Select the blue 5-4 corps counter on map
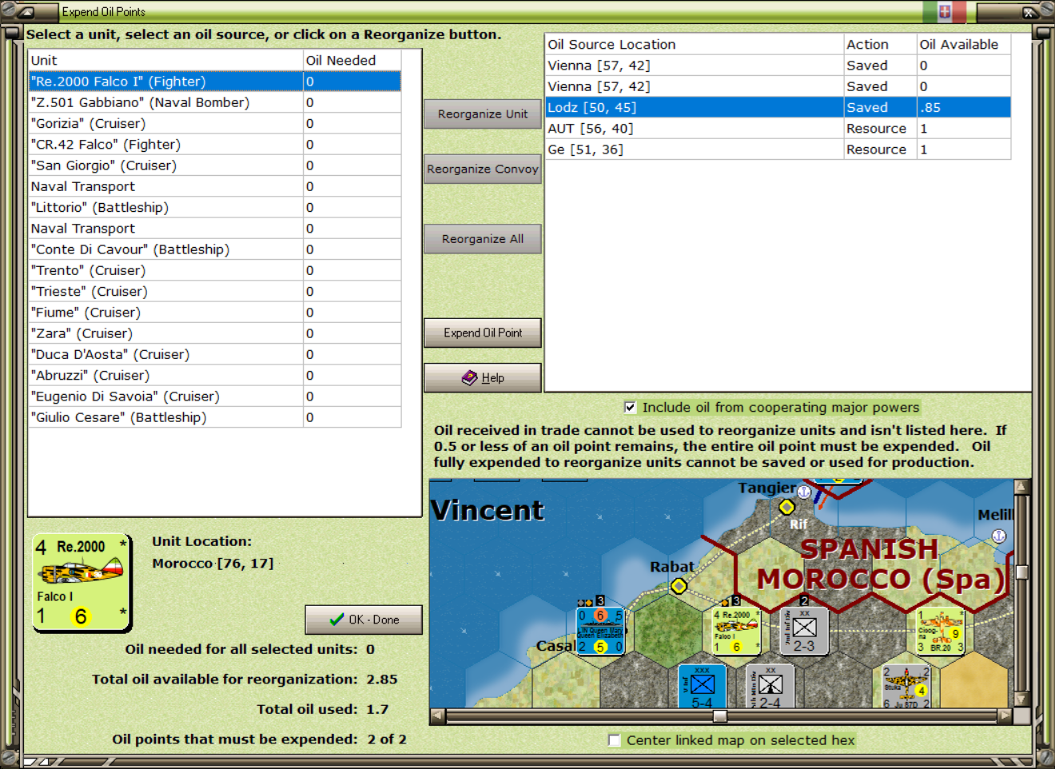 (703, 687)
